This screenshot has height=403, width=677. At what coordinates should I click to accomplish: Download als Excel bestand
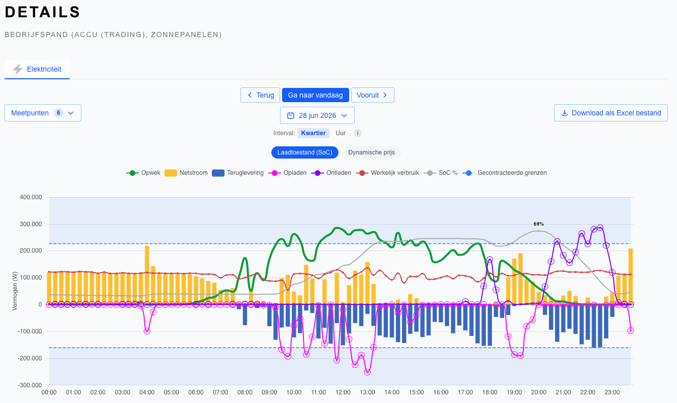pos(611,113)
